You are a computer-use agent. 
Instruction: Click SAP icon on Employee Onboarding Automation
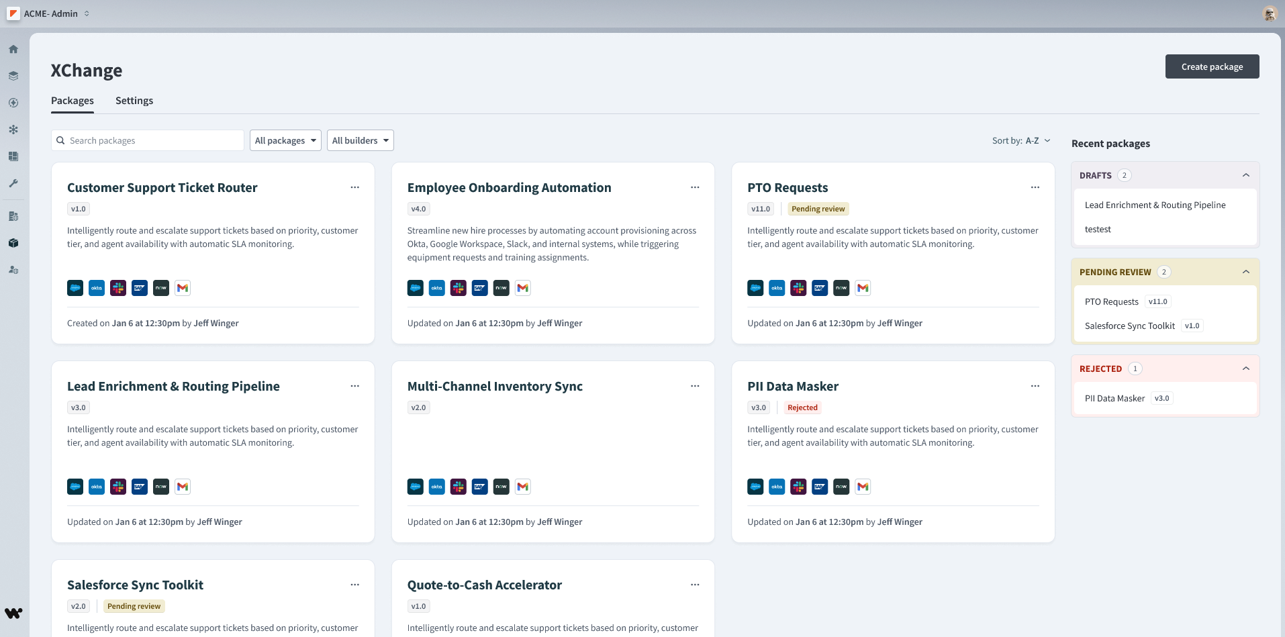coord(480,288)
